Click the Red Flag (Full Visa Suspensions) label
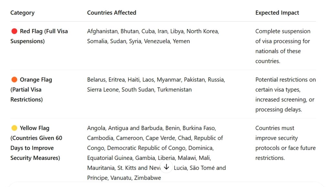Viewport: 331px width, 187px height. point(39,36)
